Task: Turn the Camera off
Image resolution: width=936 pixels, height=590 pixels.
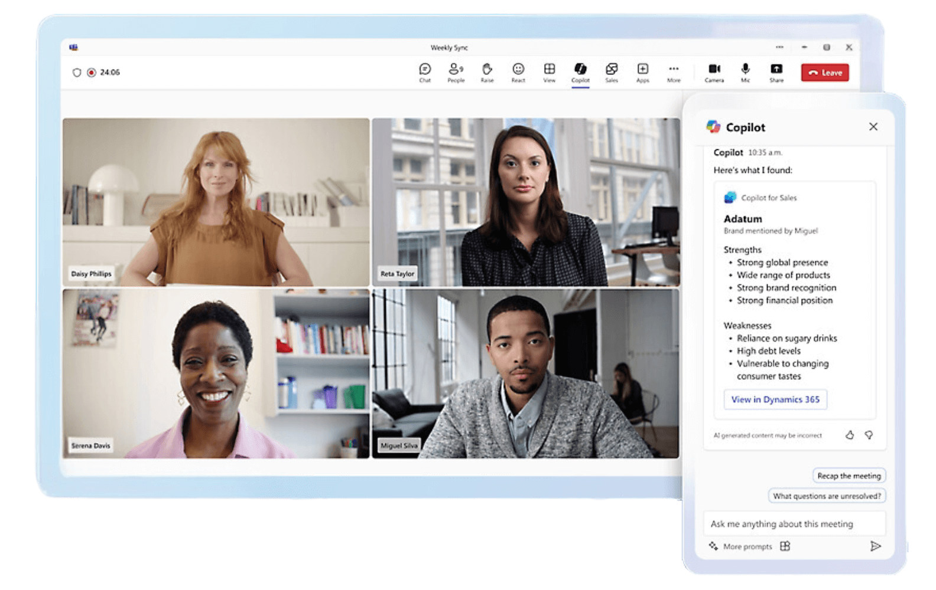Action: (714, 73)
